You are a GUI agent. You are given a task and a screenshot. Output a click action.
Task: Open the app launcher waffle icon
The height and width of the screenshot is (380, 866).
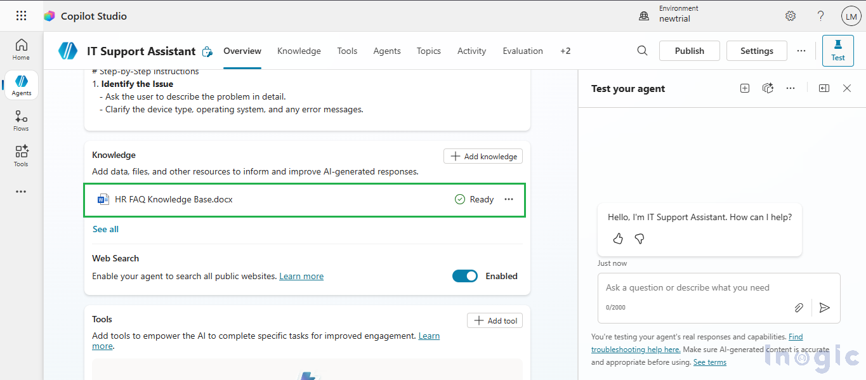pyautogui.click(x=21, y=16)
